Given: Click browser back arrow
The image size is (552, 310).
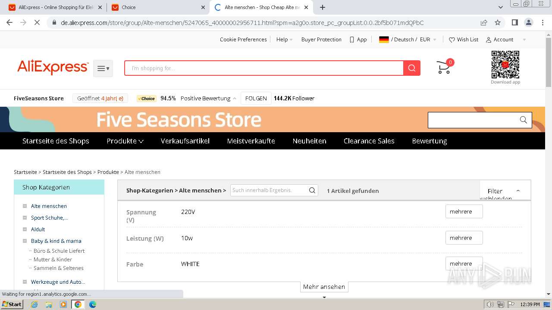Looking at the screenshot, I should [x=9, y=23].
